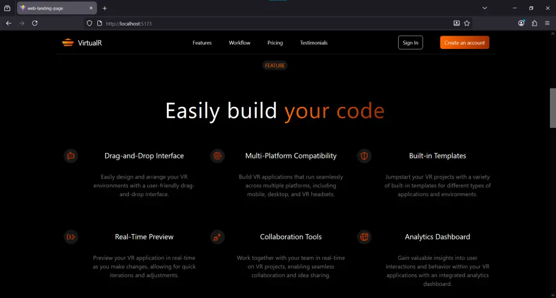Click the VirtualR brand name

(x=90, y=43)
